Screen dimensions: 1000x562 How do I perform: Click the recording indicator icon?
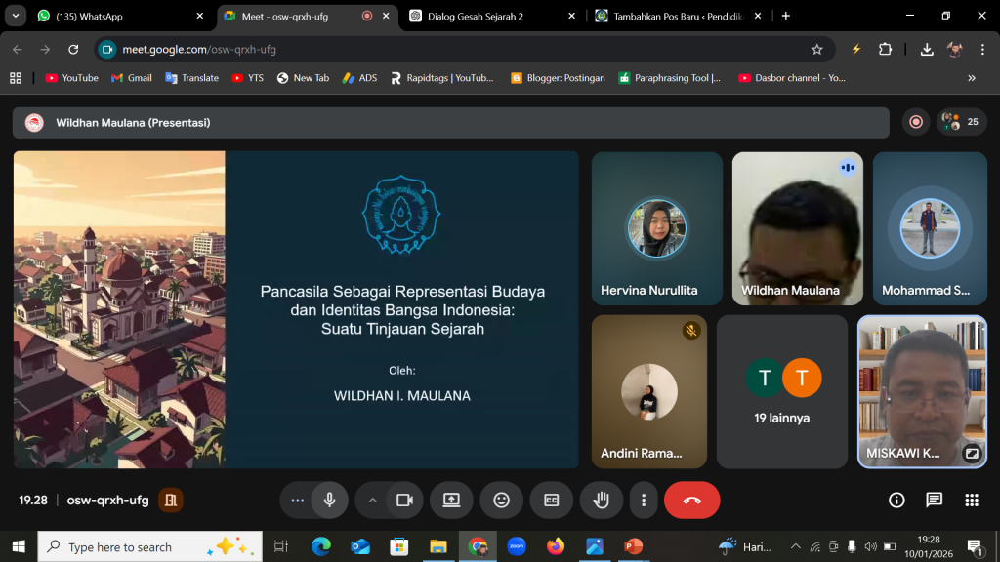[916, 122]
